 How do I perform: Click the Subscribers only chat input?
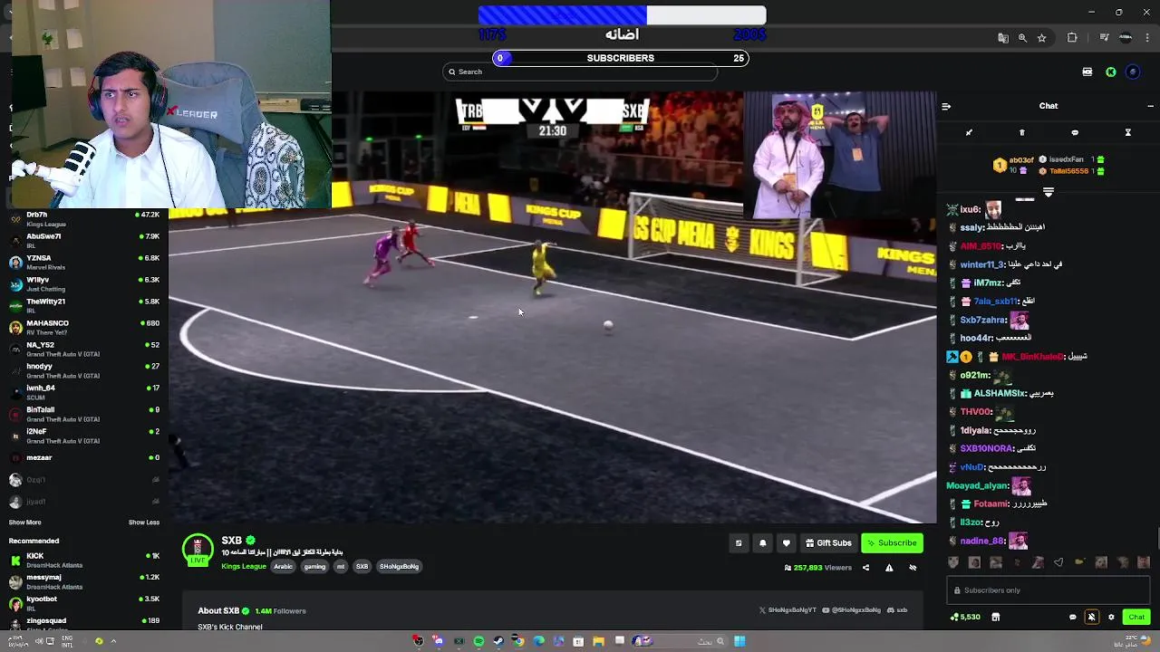pos(1049,590)
